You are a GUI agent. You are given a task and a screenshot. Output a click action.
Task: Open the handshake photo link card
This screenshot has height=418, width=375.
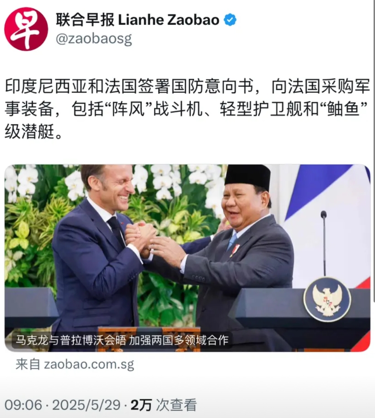(187, 258)
